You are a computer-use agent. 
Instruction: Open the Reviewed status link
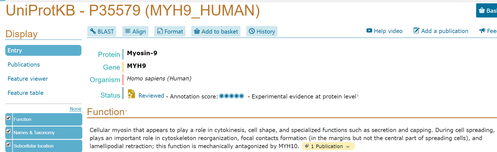[151, 96]
